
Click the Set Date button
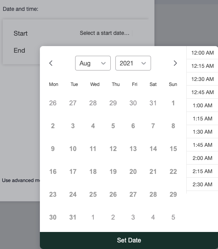click(129, 240)
